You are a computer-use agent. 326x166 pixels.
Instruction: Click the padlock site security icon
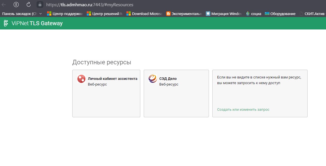point(40,5)
